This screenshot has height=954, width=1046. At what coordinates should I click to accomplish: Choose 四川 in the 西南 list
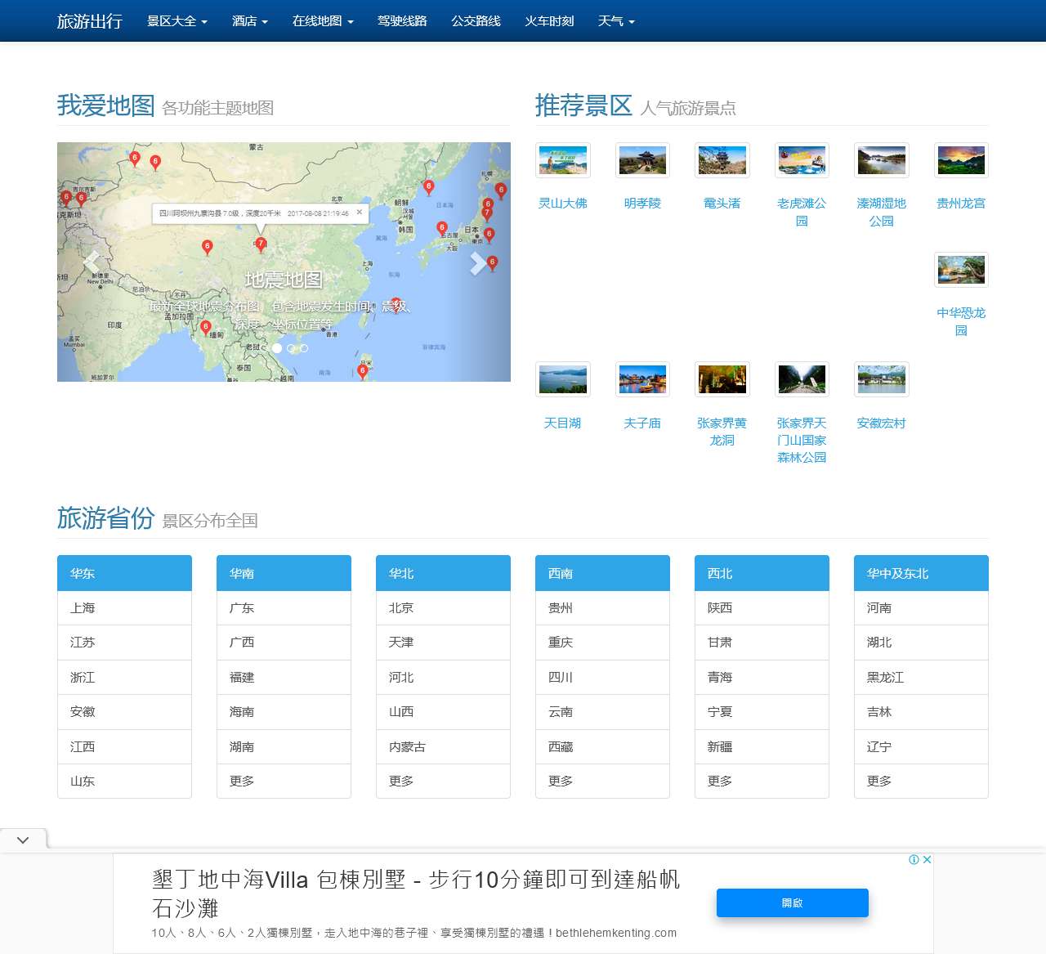(602, 678)
